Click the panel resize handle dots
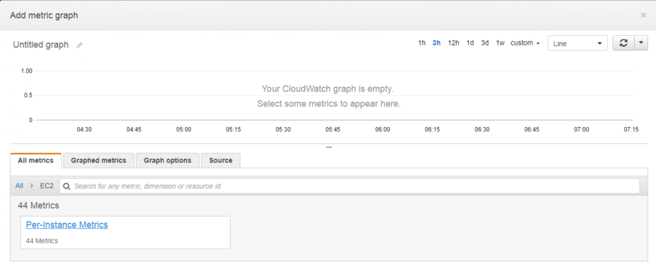Viewport: 656px width, 267px height. pos(329,148)
